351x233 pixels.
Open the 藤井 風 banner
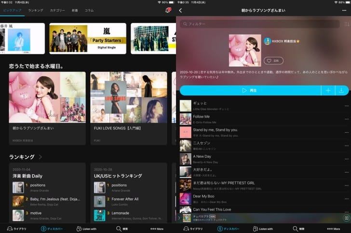[x=22, y=39]
